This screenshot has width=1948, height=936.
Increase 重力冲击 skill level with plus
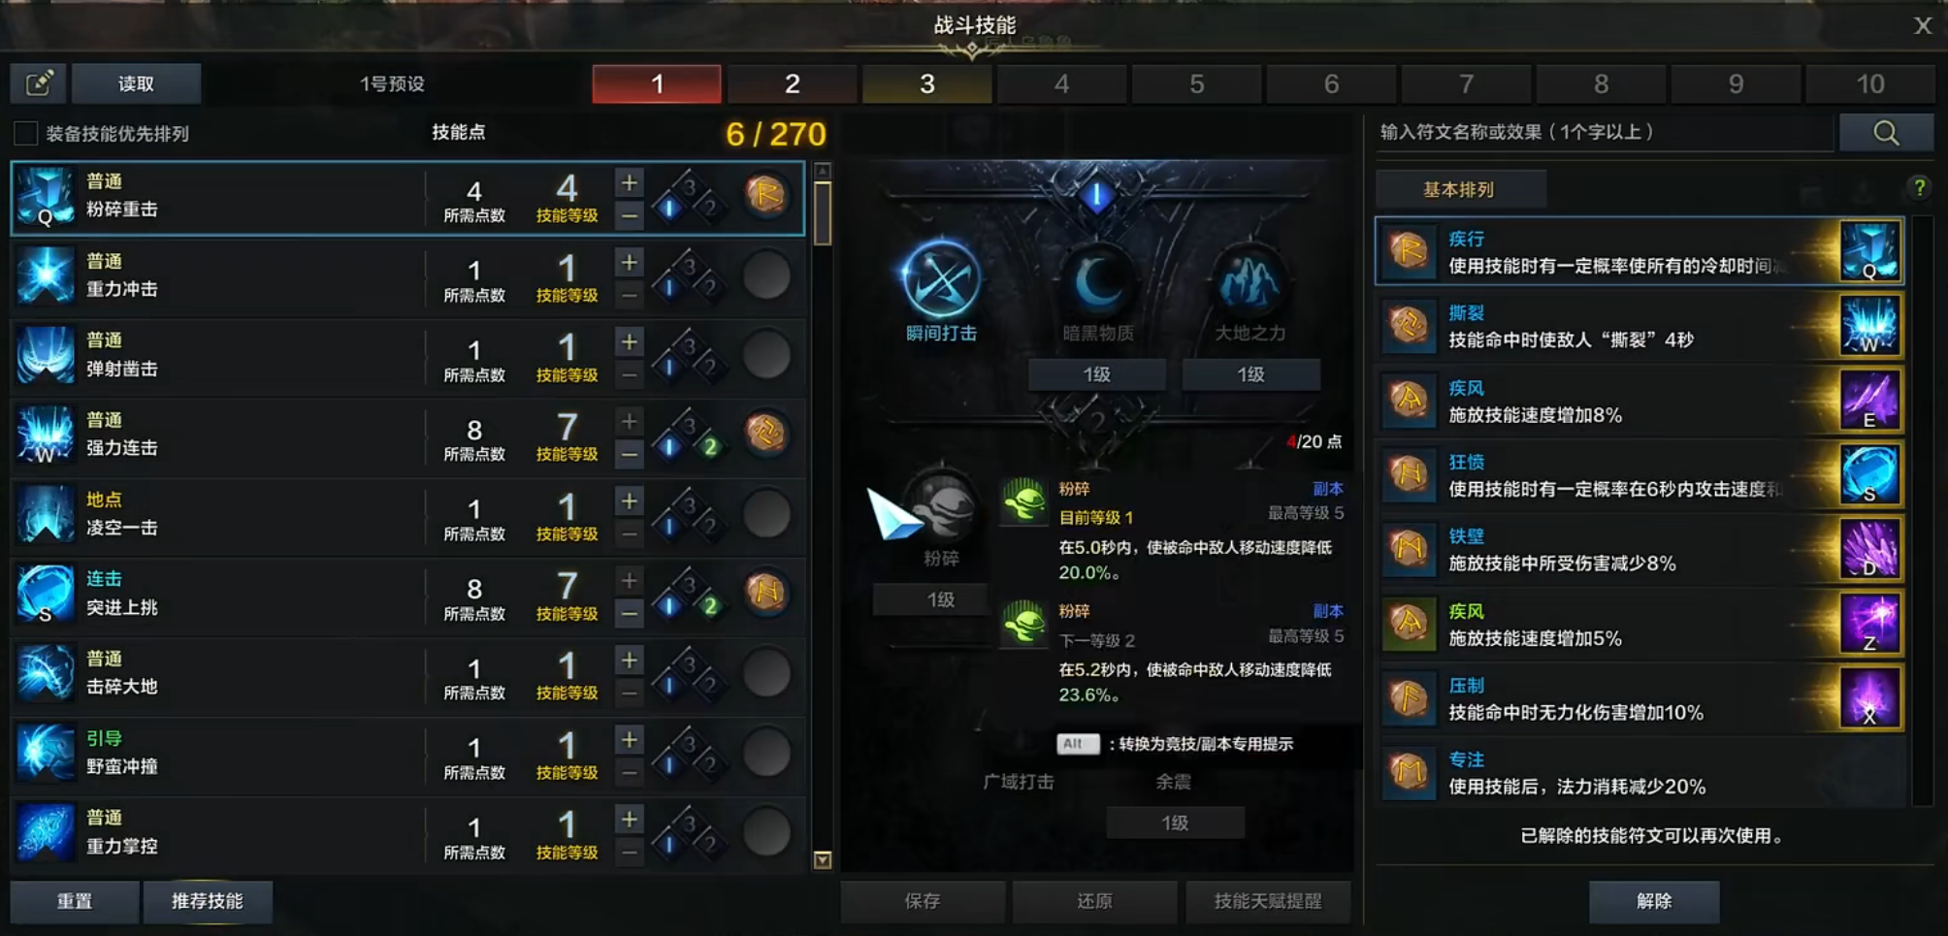pos(629,262)
